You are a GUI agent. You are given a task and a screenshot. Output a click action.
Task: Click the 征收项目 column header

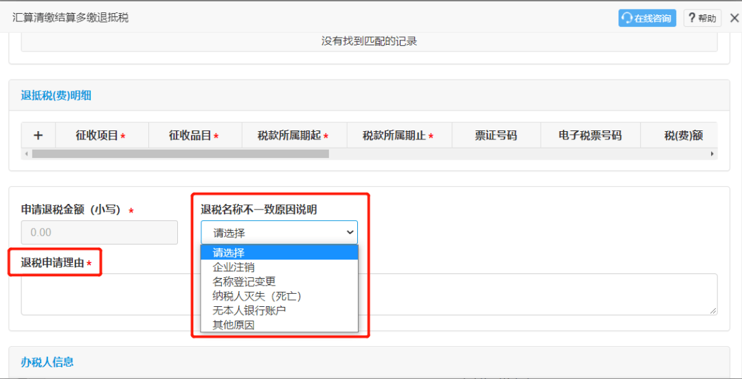click(x=101, y=136)
